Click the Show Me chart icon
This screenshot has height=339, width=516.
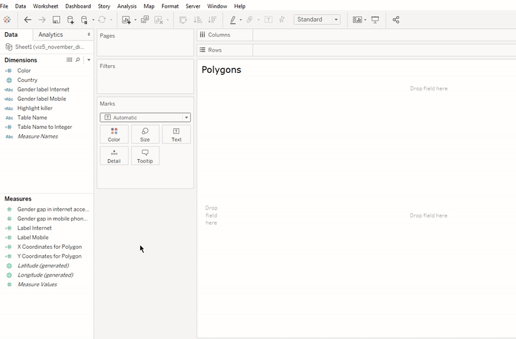[x=357, y=20]
